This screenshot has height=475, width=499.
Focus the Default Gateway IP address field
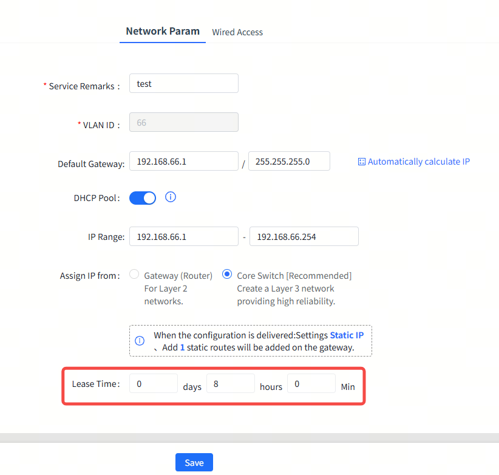pyautogui.click(x=183, y=162)
